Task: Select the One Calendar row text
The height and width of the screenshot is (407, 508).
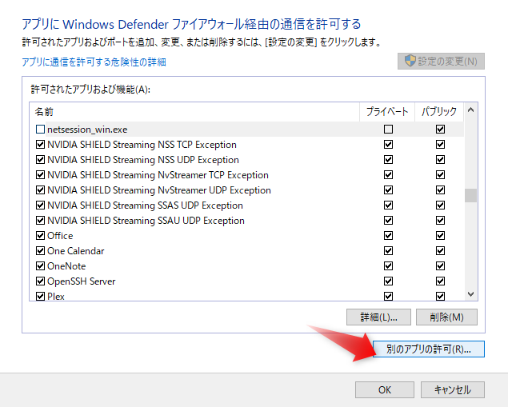Action: click(76, 251)
